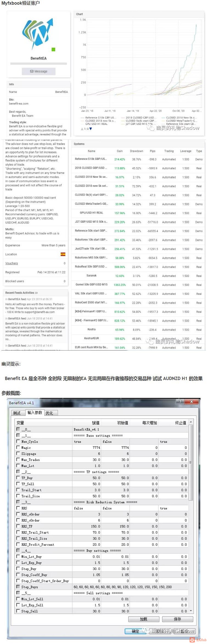The height and width of the screenshot is (644, 209).
Task: Click the 加载 (Load) button
Action: [x=144, y=619]
